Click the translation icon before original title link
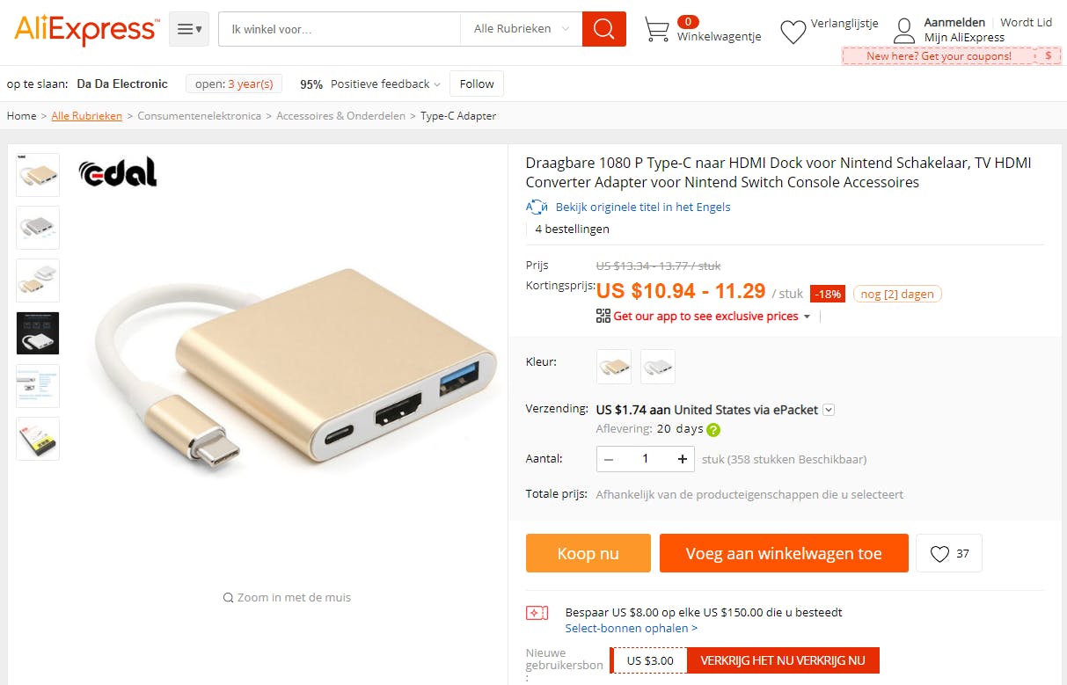1067x685 pixels. point(537,206)
